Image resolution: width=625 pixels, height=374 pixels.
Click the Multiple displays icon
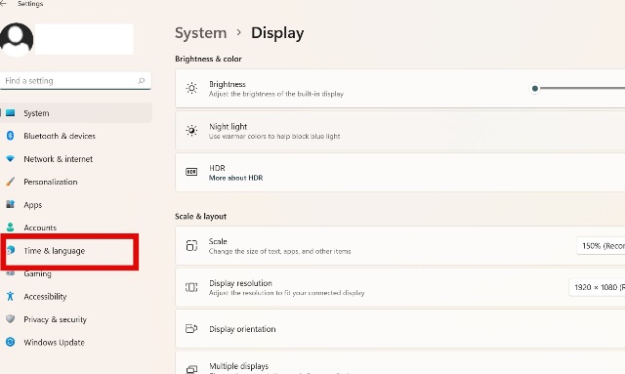tap(191, 369)
